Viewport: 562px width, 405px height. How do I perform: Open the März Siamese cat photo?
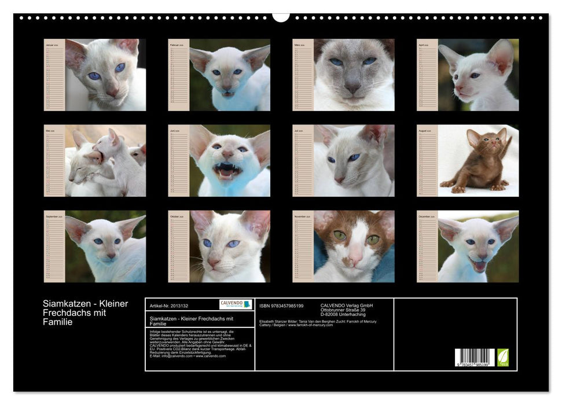(x=354, y=75)
